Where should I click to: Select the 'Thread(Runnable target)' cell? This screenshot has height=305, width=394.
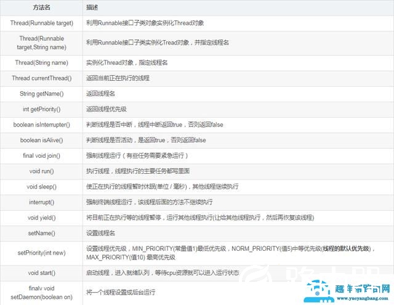point(41,23)
